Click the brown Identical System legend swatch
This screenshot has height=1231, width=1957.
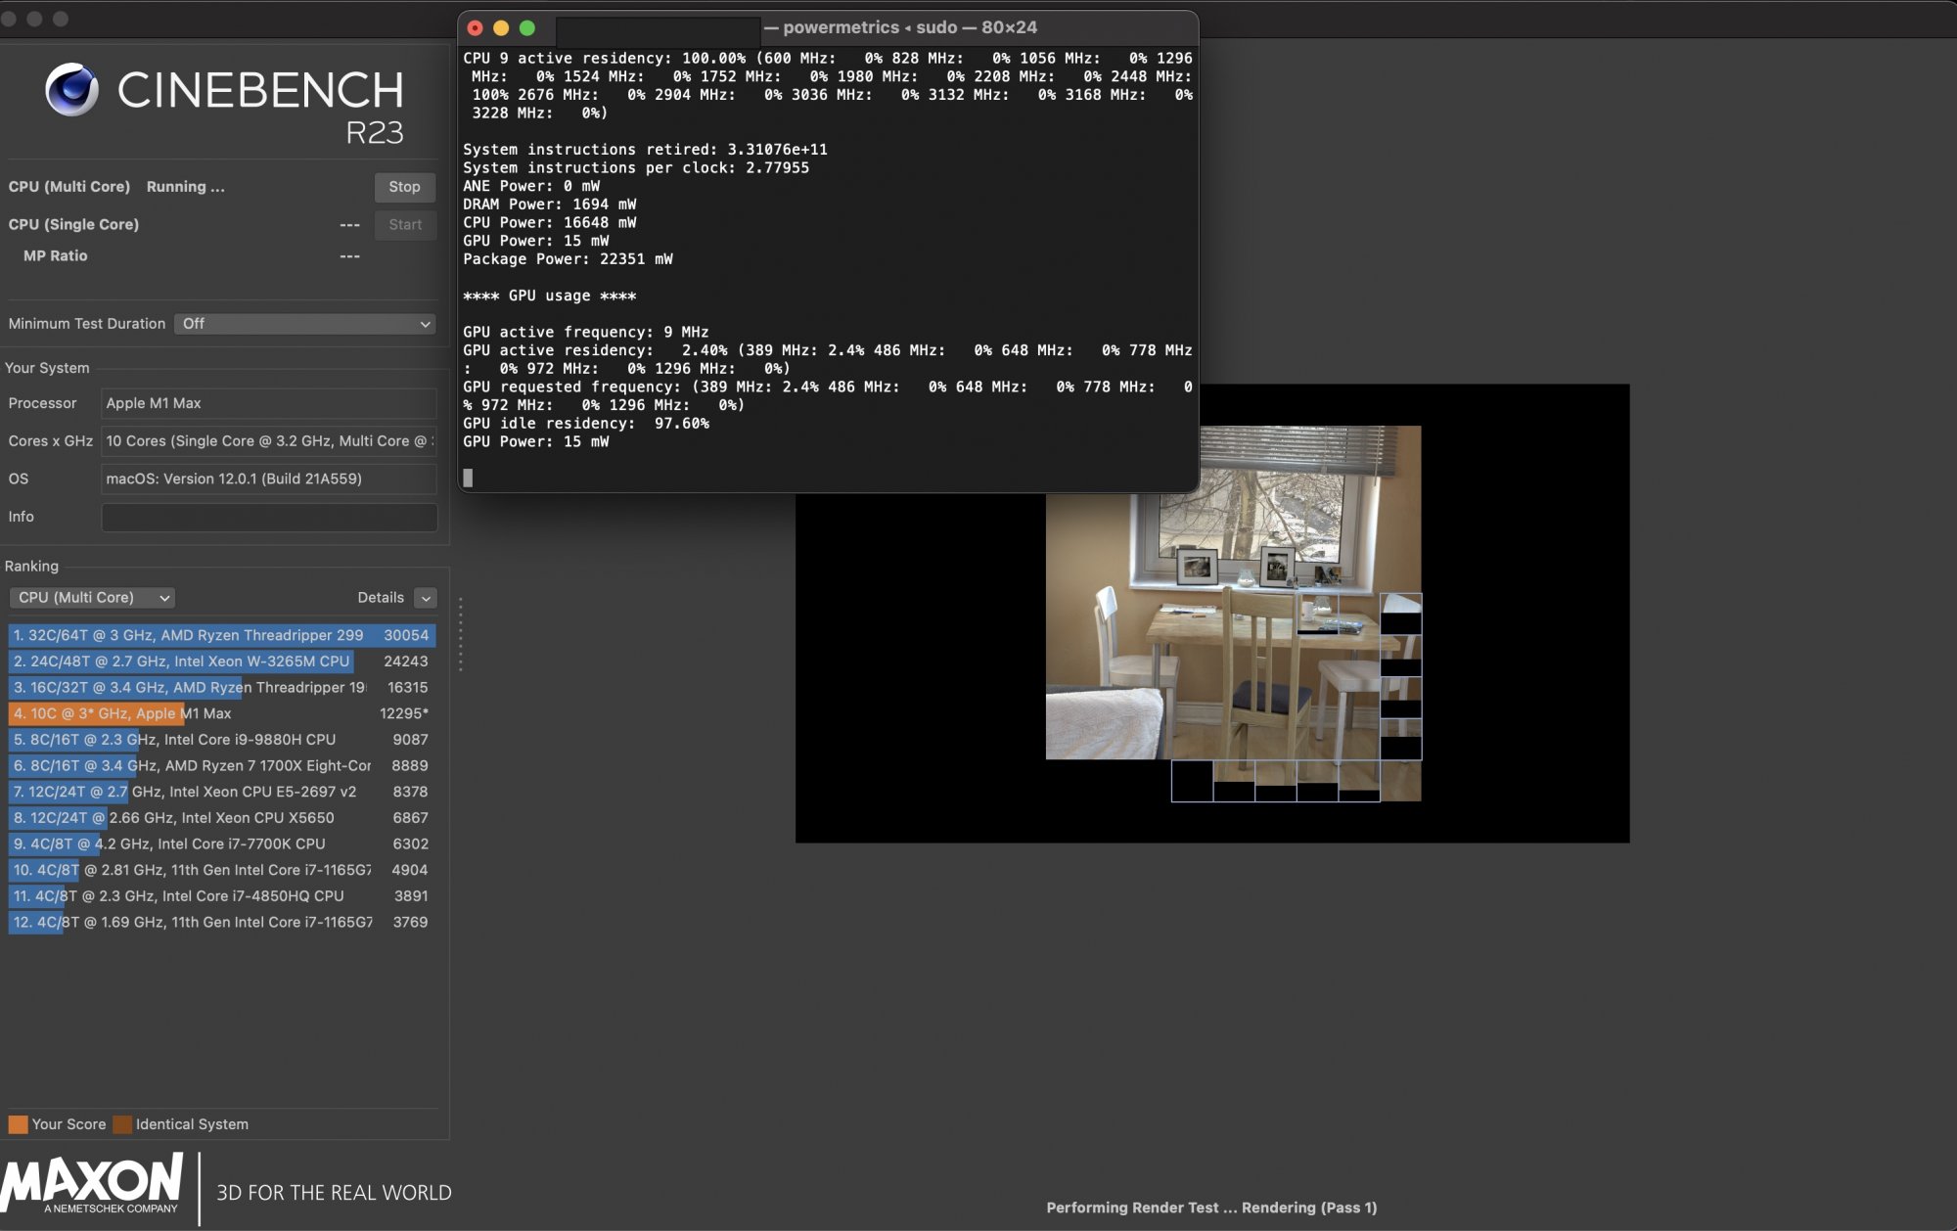click(122, 1124)
